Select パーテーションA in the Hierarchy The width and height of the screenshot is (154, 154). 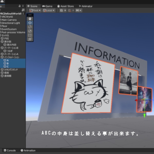click(x=13, y=54)
